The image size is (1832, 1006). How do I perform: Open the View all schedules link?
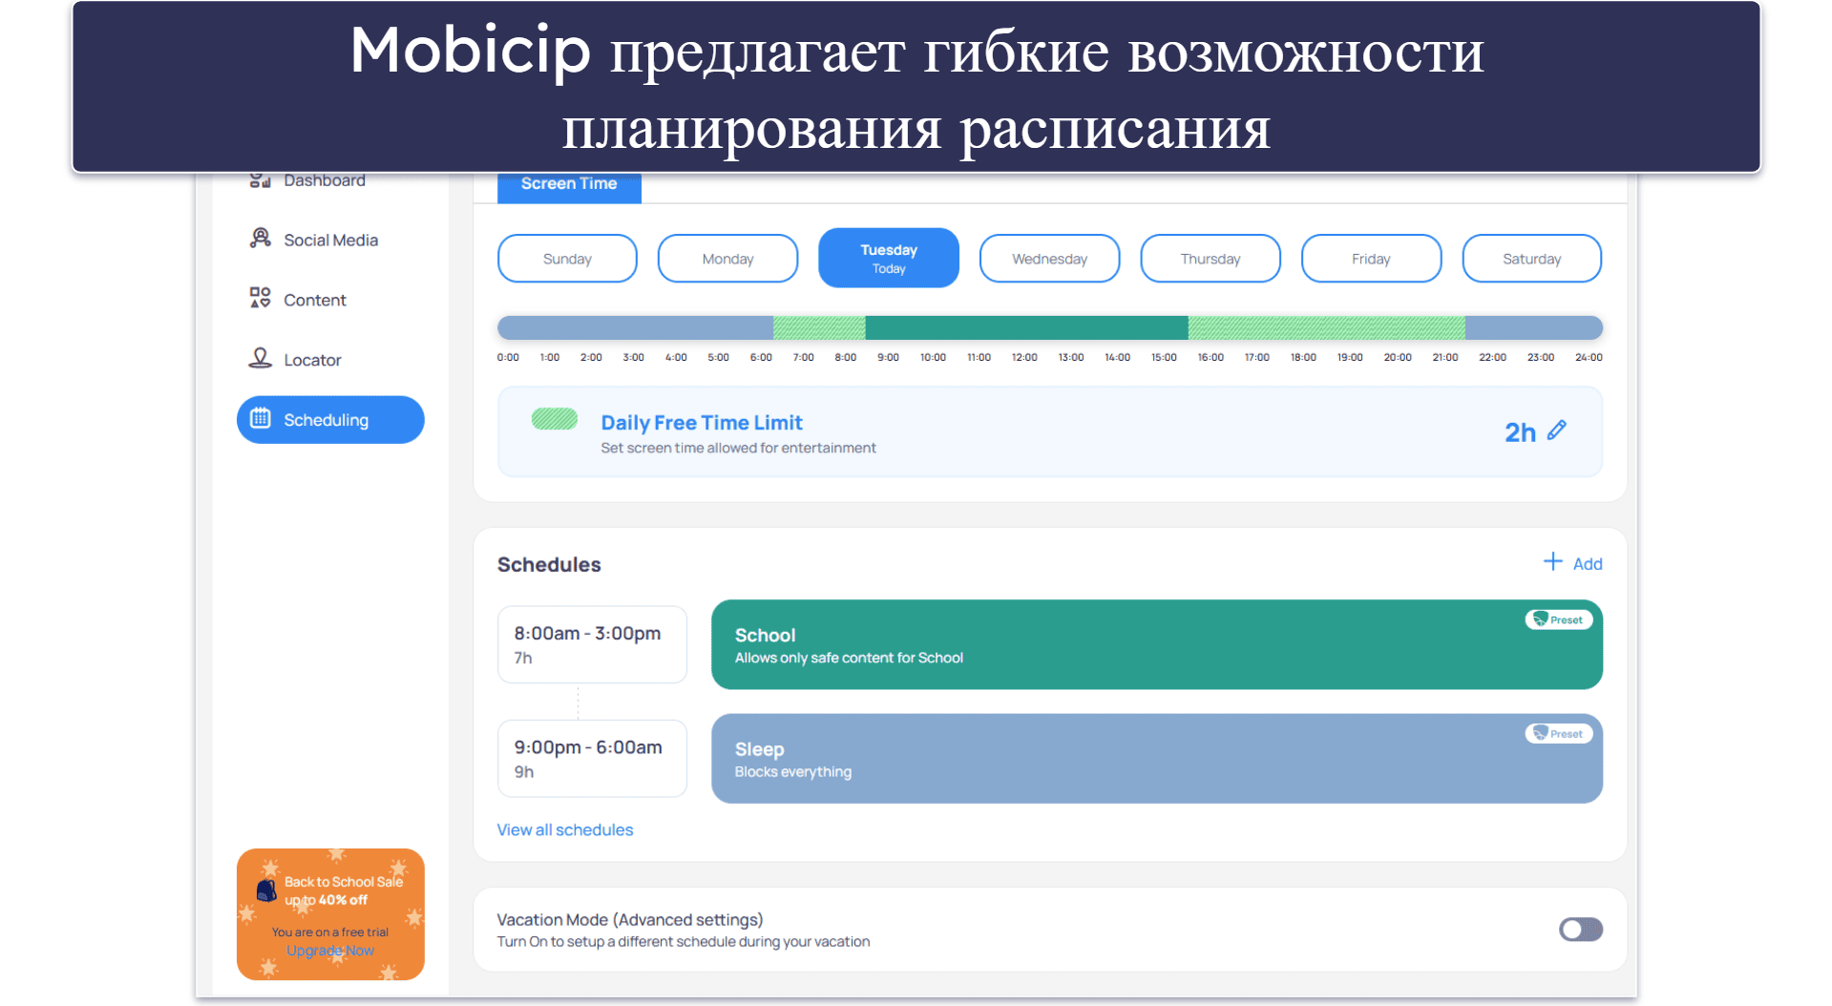[565, 829]
